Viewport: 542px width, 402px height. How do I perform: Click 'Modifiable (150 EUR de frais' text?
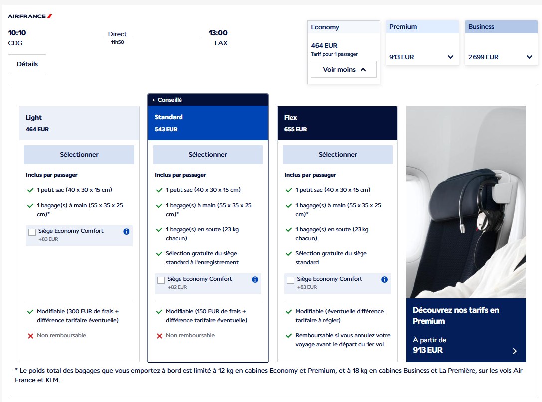click(206, 316)
